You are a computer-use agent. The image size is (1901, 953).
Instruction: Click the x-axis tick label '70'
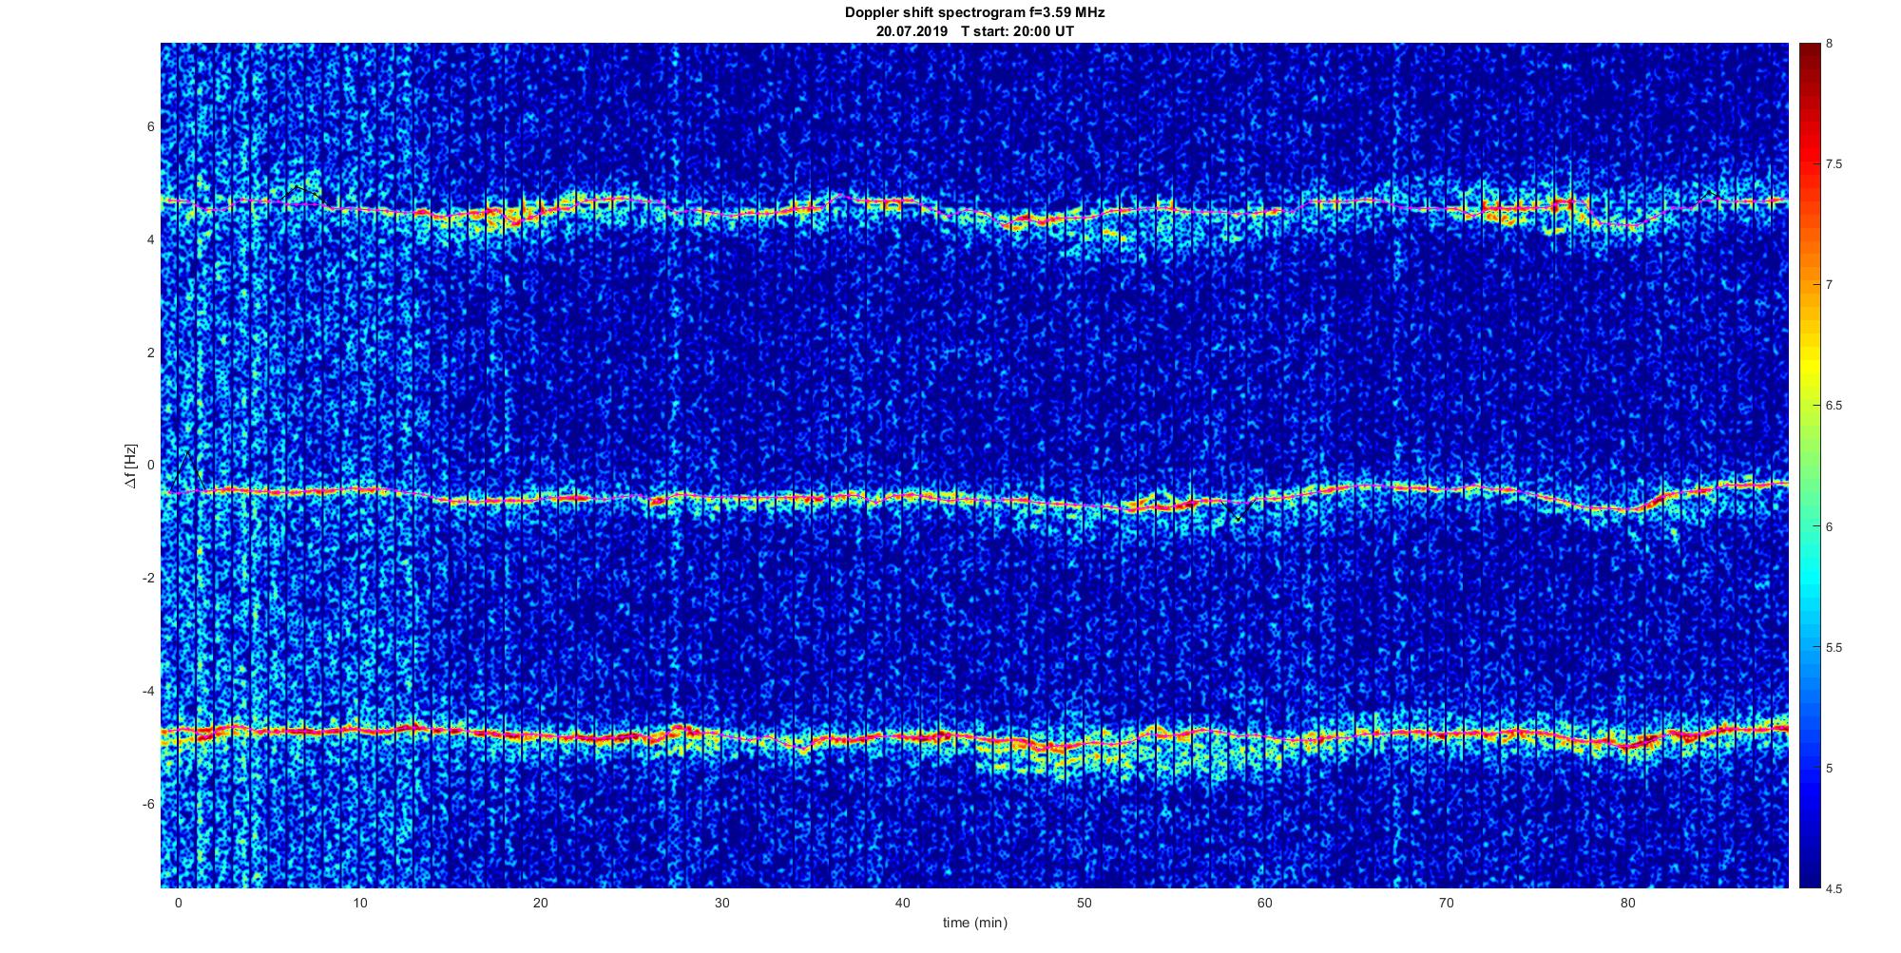point(1446,904)
